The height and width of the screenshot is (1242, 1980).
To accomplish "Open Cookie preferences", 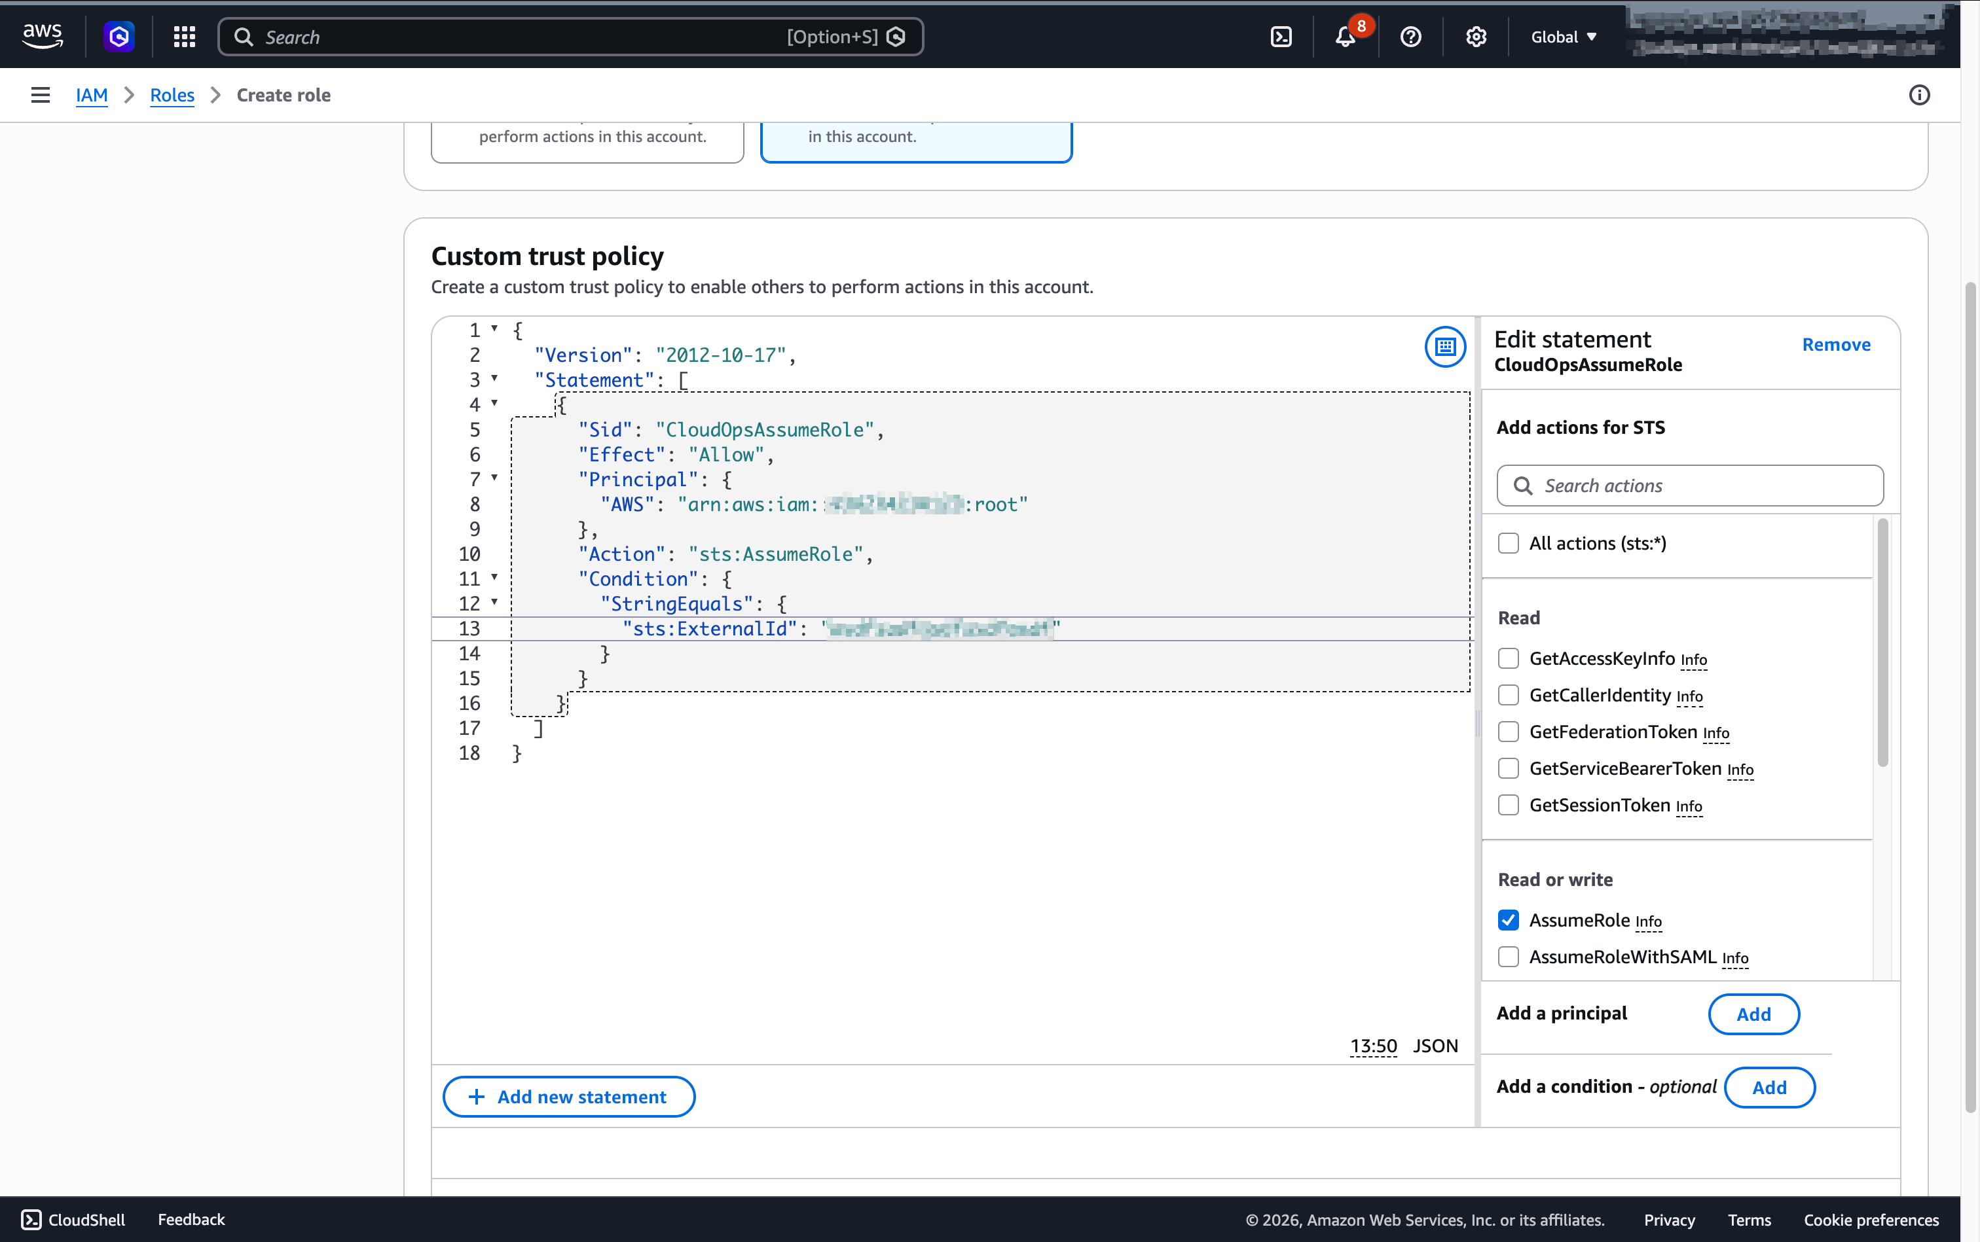I will 1871,1220.
